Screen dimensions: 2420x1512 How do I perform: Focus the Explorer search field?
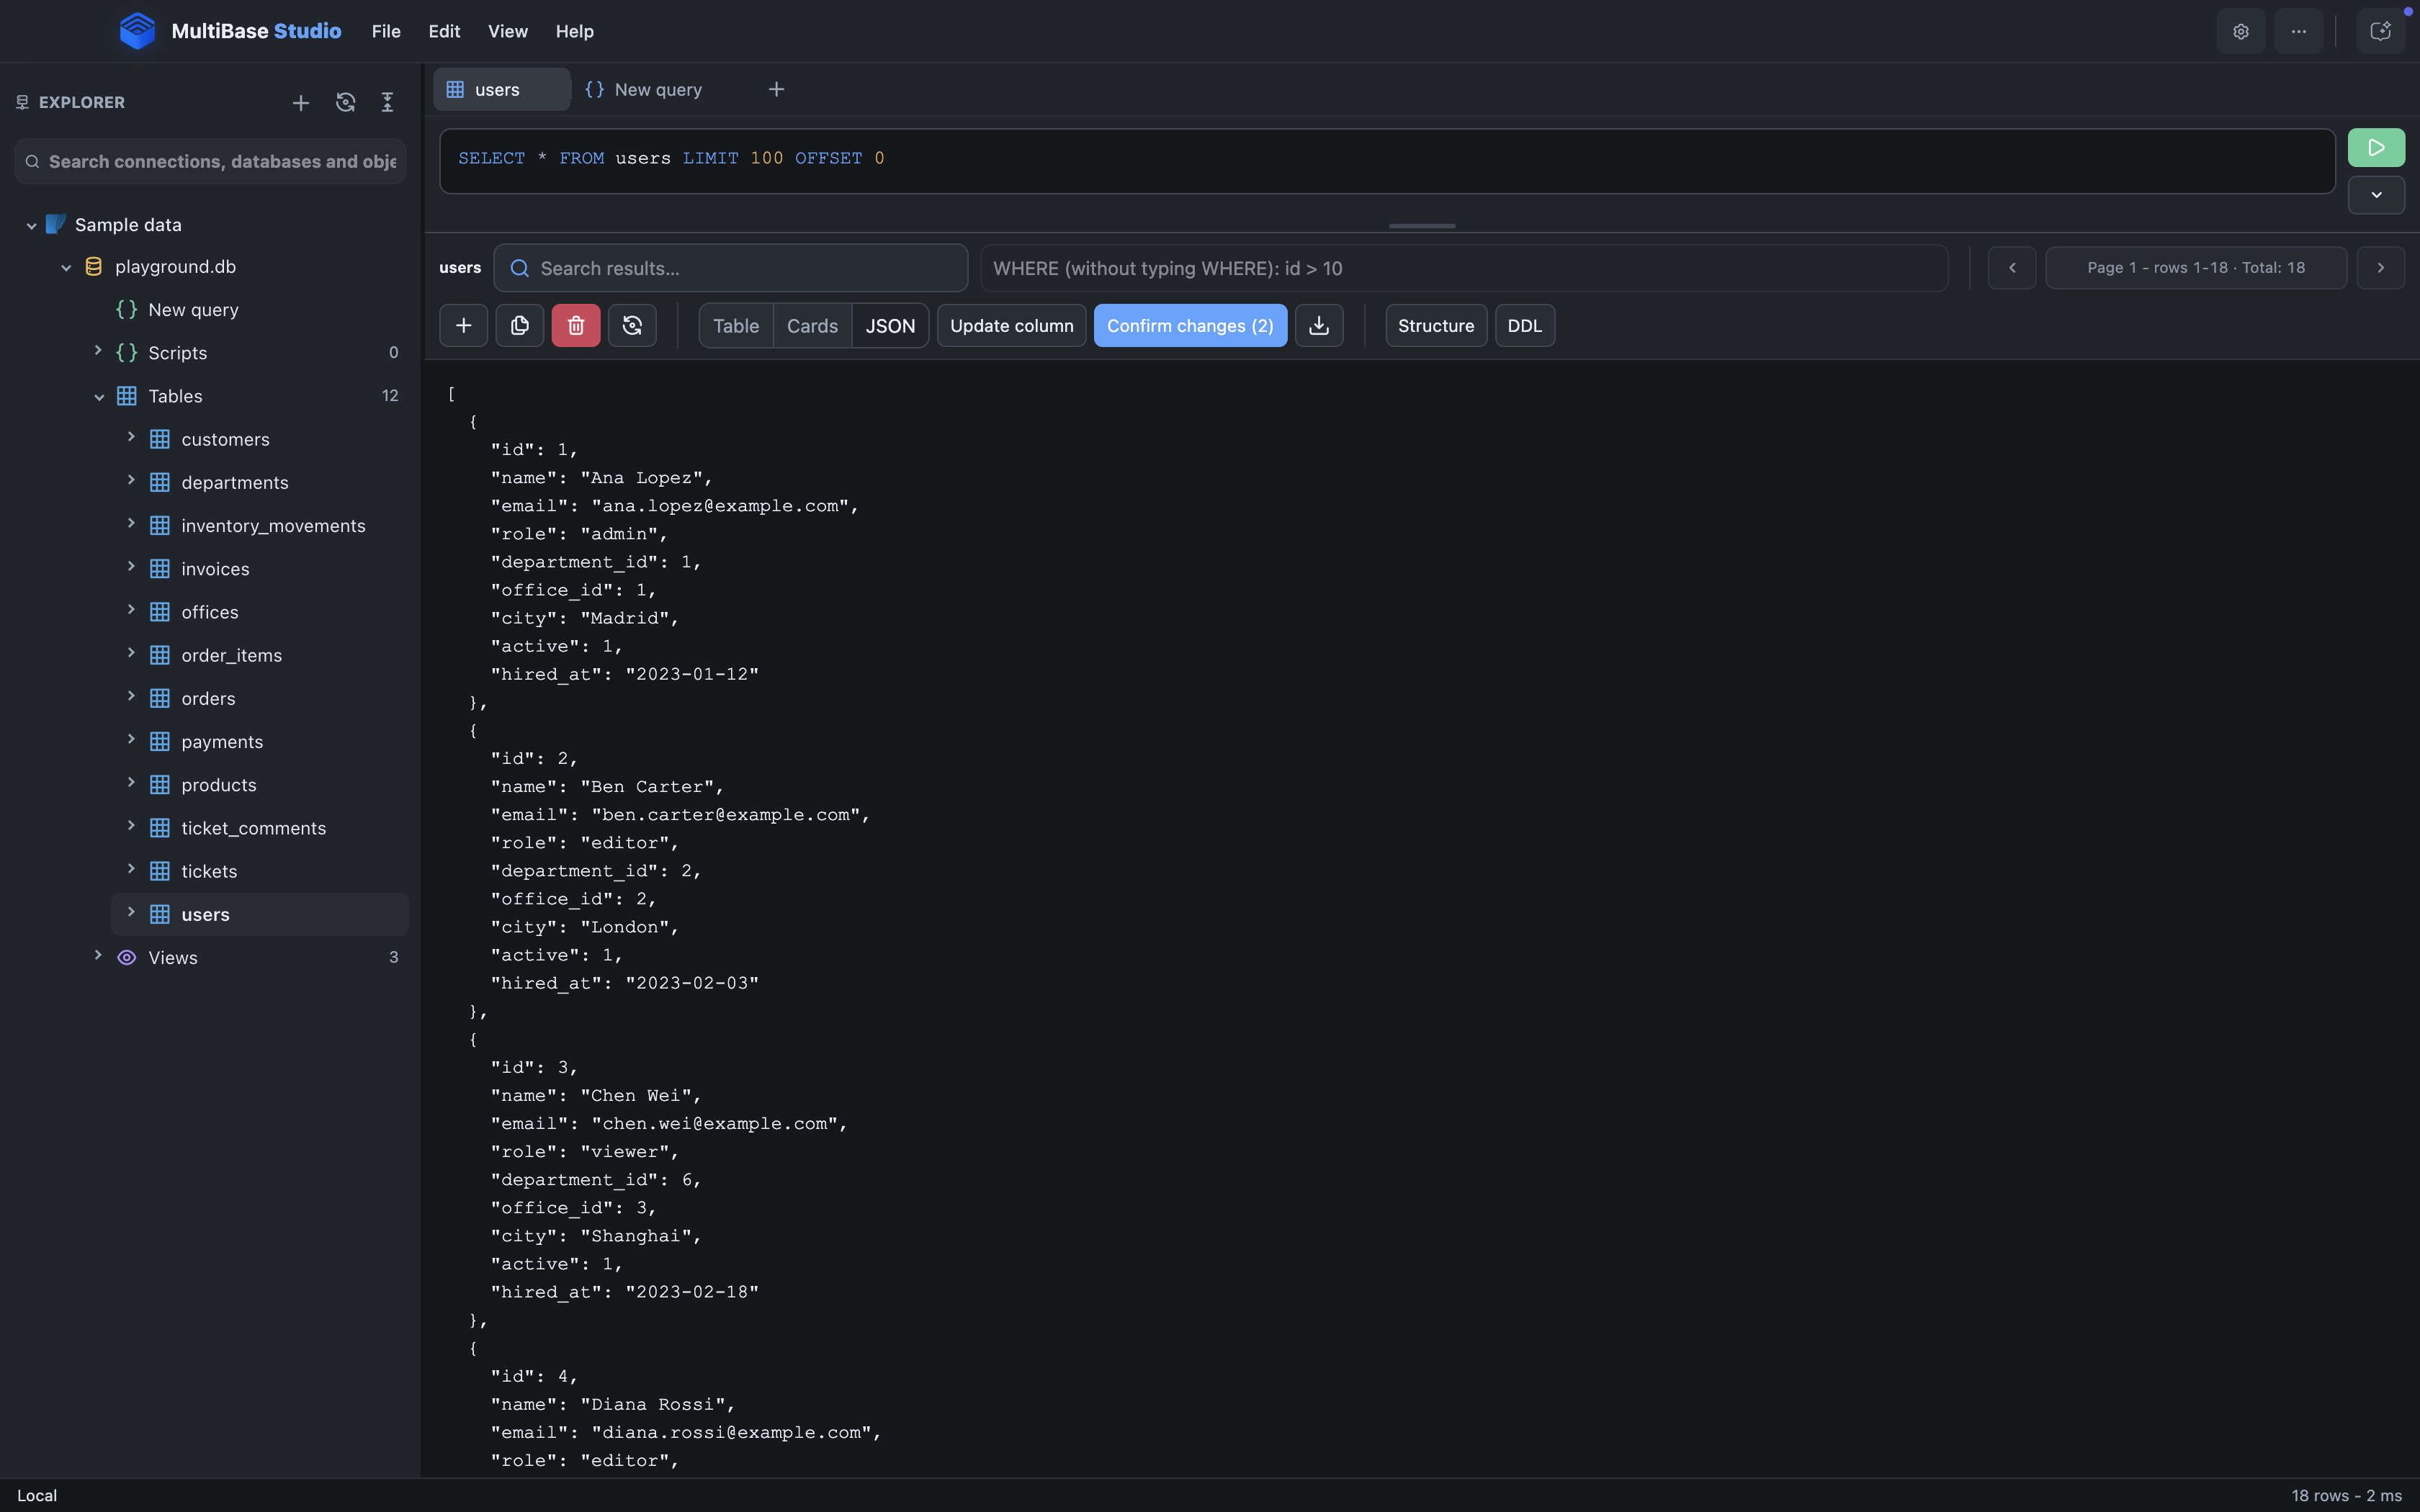pos(210,161)
